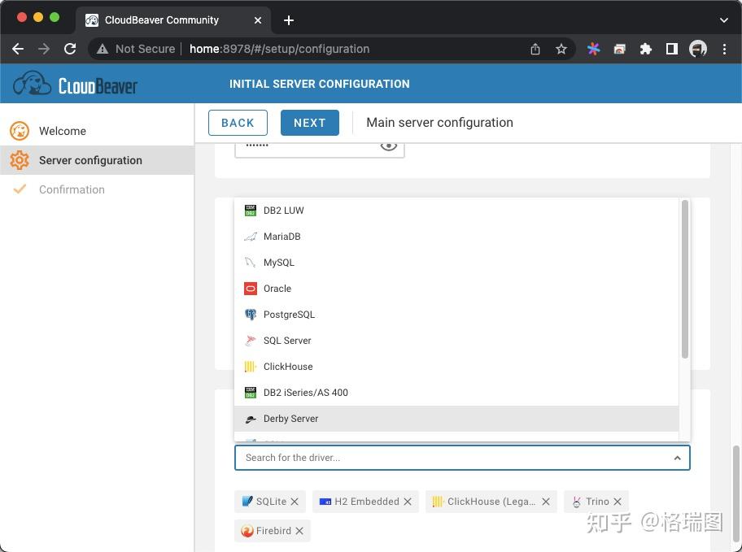Viewport: 742px width, 552px height.
Task: Remove the Firebird driver chip
Action: click(x=299, y=531)
